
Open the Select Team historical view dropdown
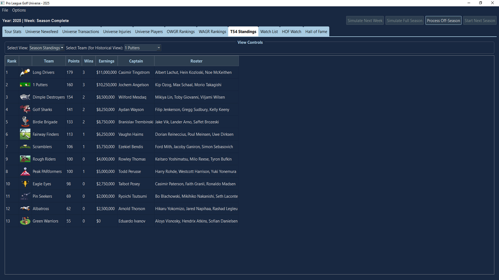[142, 48]
